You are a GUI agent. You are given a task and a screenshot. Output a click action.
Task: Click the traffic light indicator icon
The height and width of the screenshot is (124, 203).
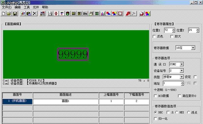click(67, 14)
